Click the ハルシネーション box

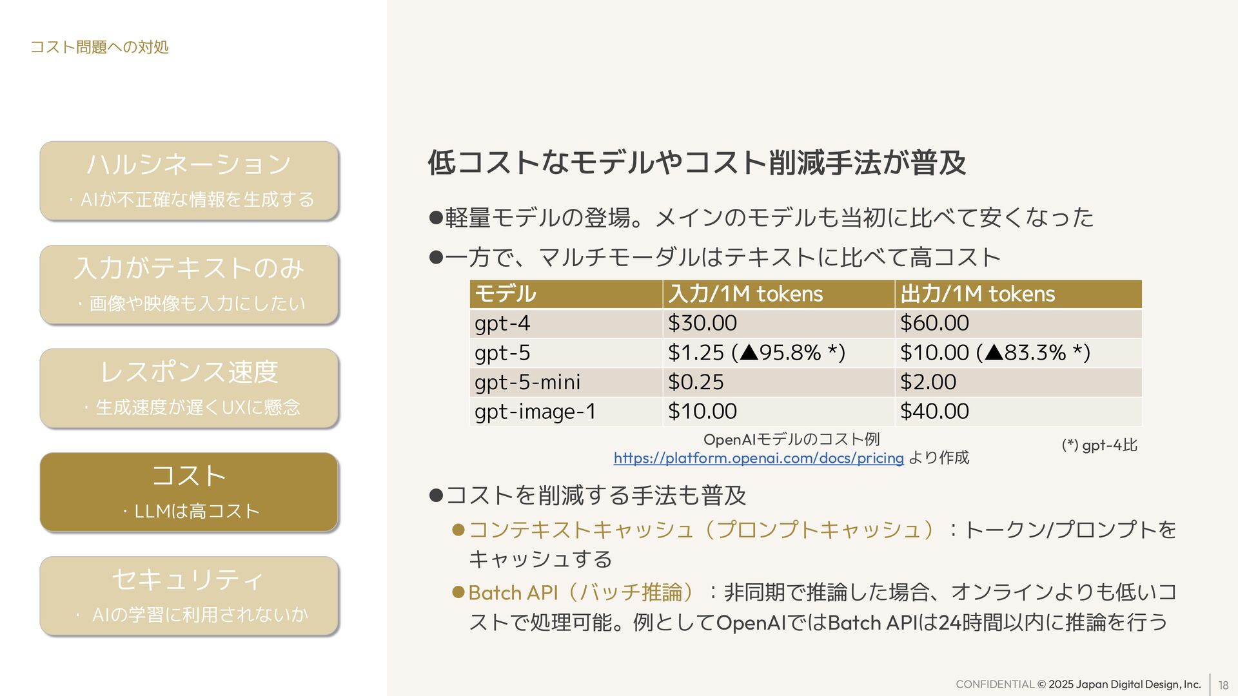point(189,180)
